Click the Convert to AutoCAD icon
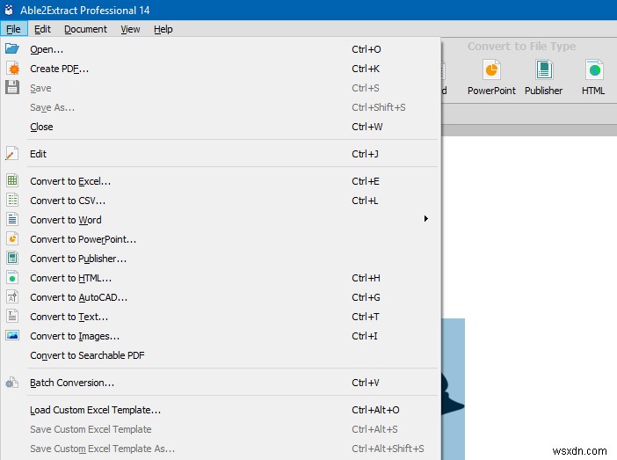Viewport: 617px width, 460px height. coord(12,296)
